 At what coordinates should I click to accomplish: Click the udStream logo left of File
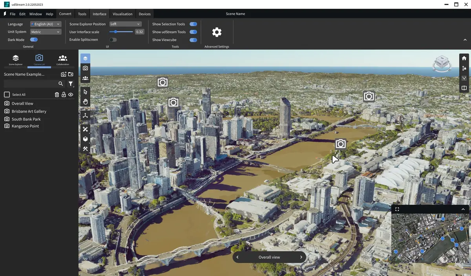(5, 14)
